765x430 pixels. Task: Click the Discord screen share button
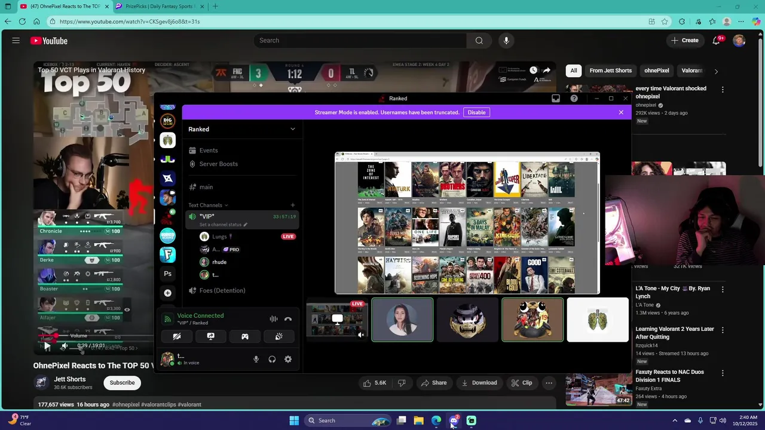210,336
